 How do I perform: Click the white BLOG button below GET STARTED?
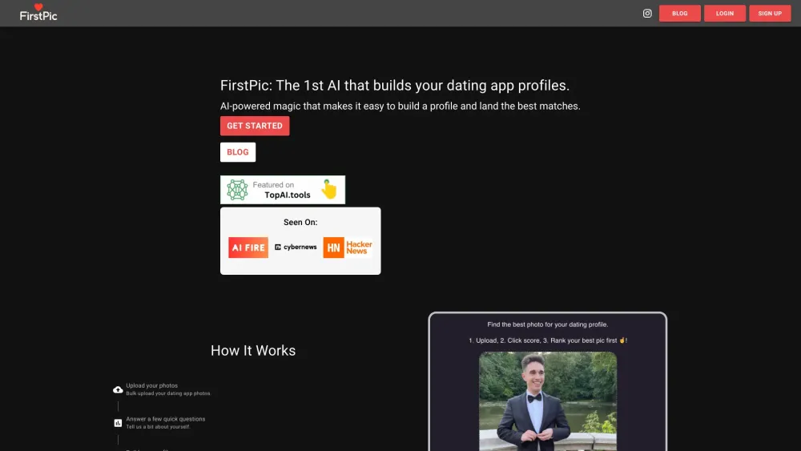click(238, 152)
